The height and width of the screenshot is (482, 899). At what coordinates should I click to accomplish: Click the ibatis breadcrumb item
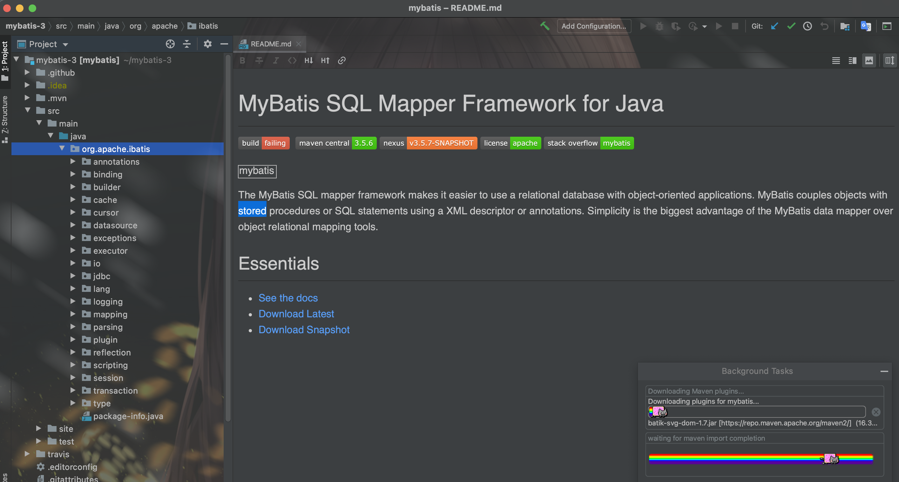point(203,26)
